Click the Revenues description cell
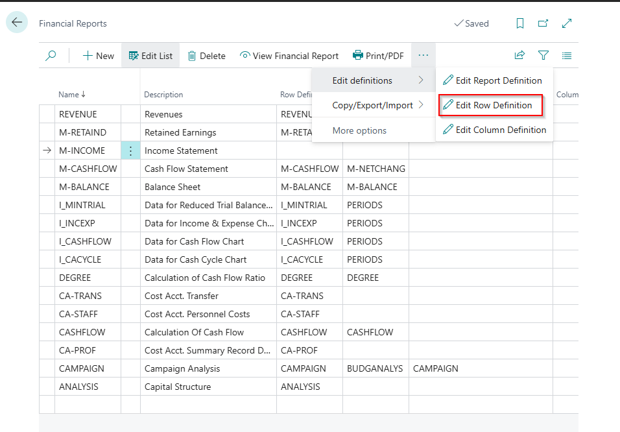The height and width of the screenshot is (432, 620). tap(208, 114)
